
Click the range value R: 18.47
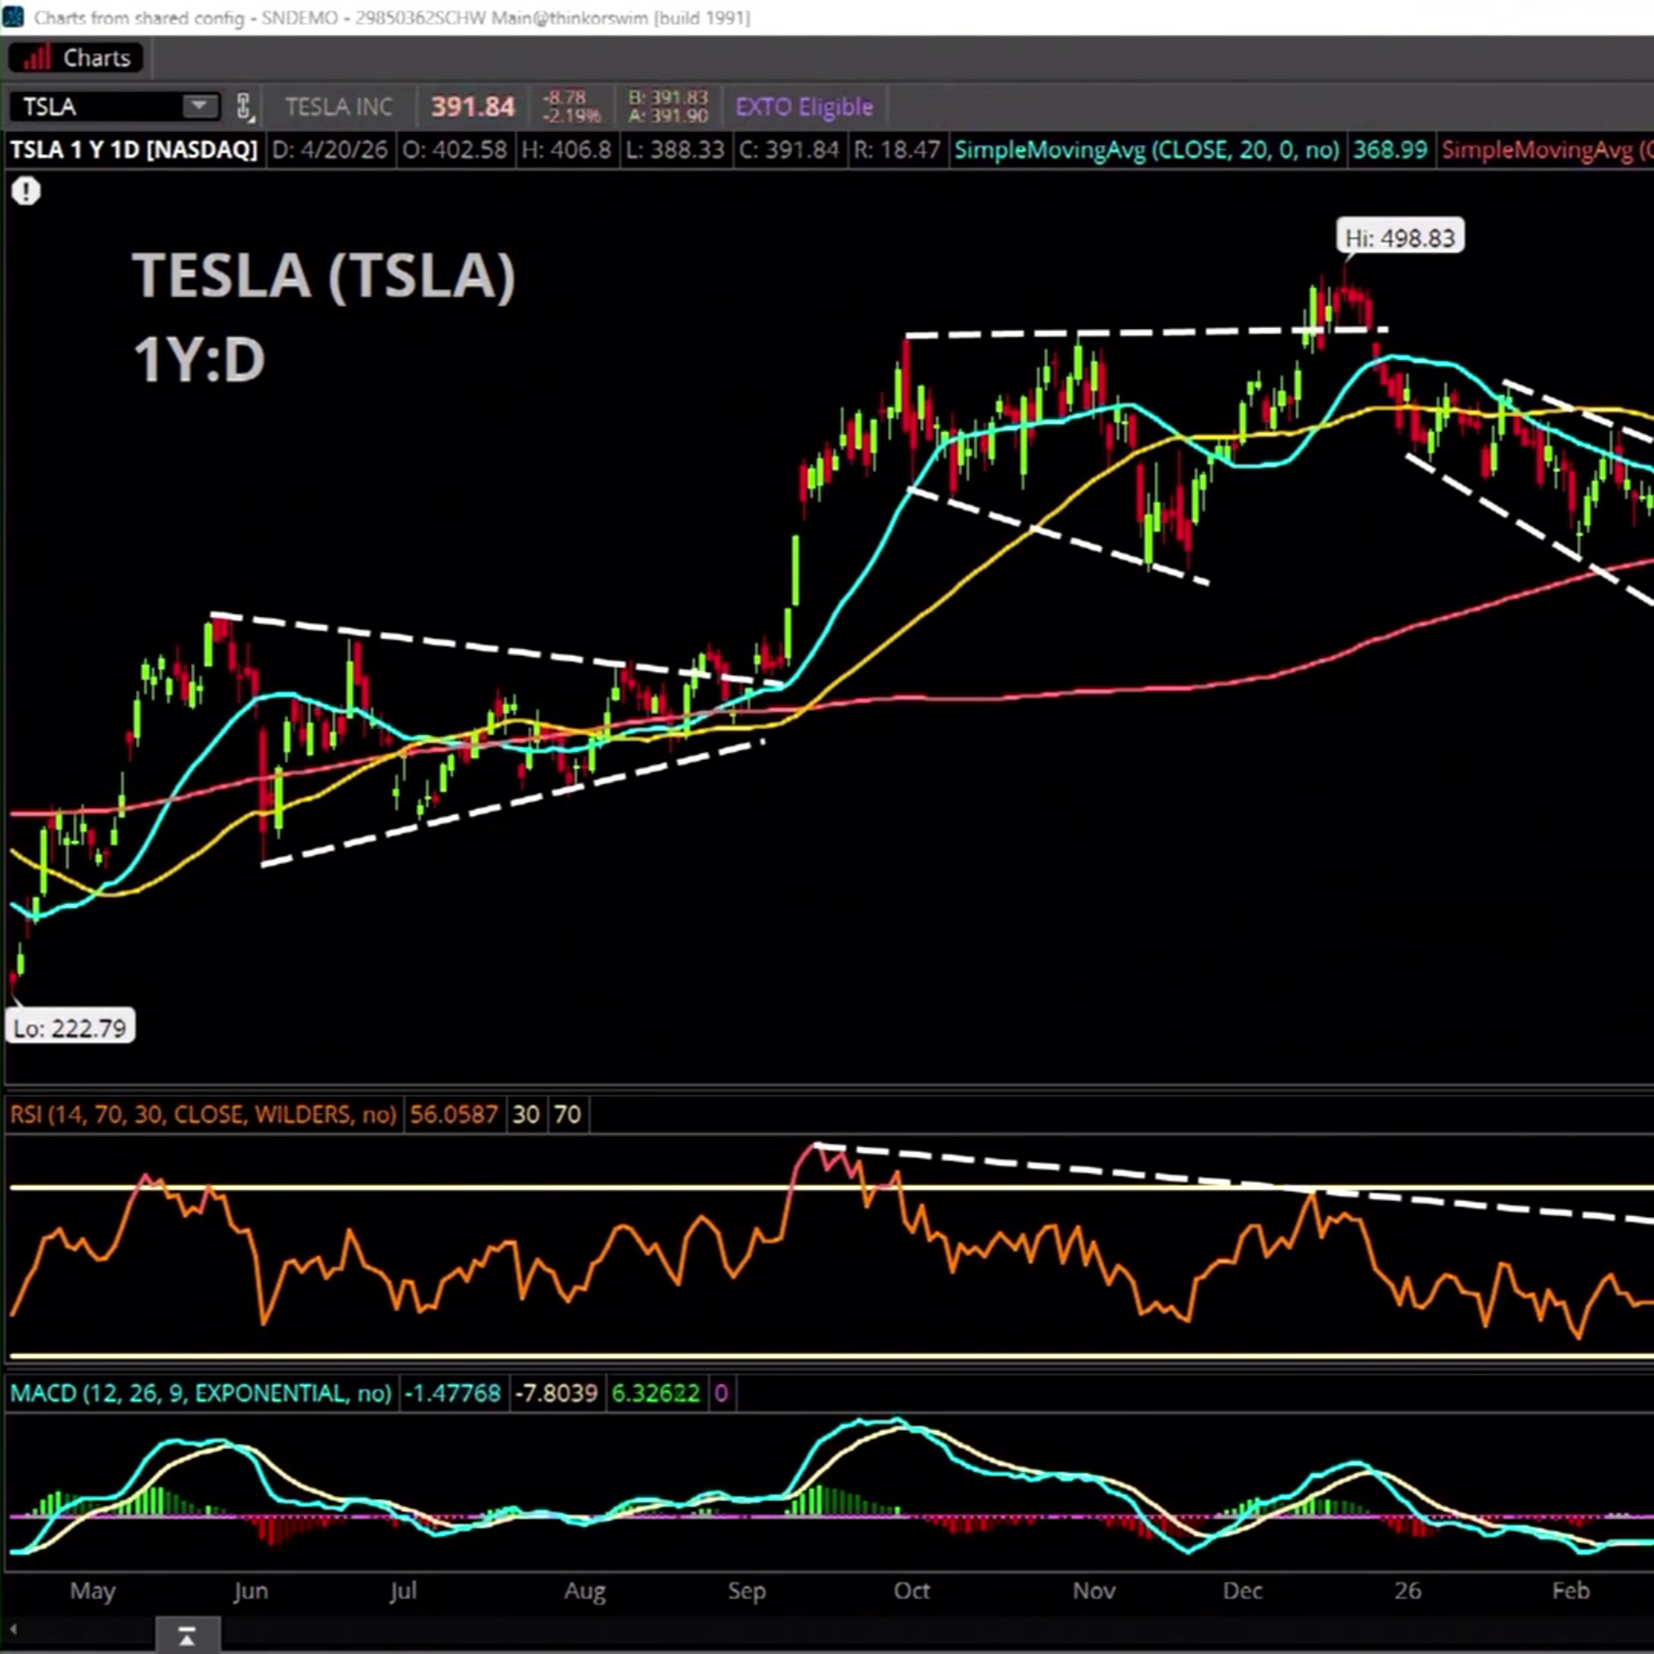coord(897,150)
